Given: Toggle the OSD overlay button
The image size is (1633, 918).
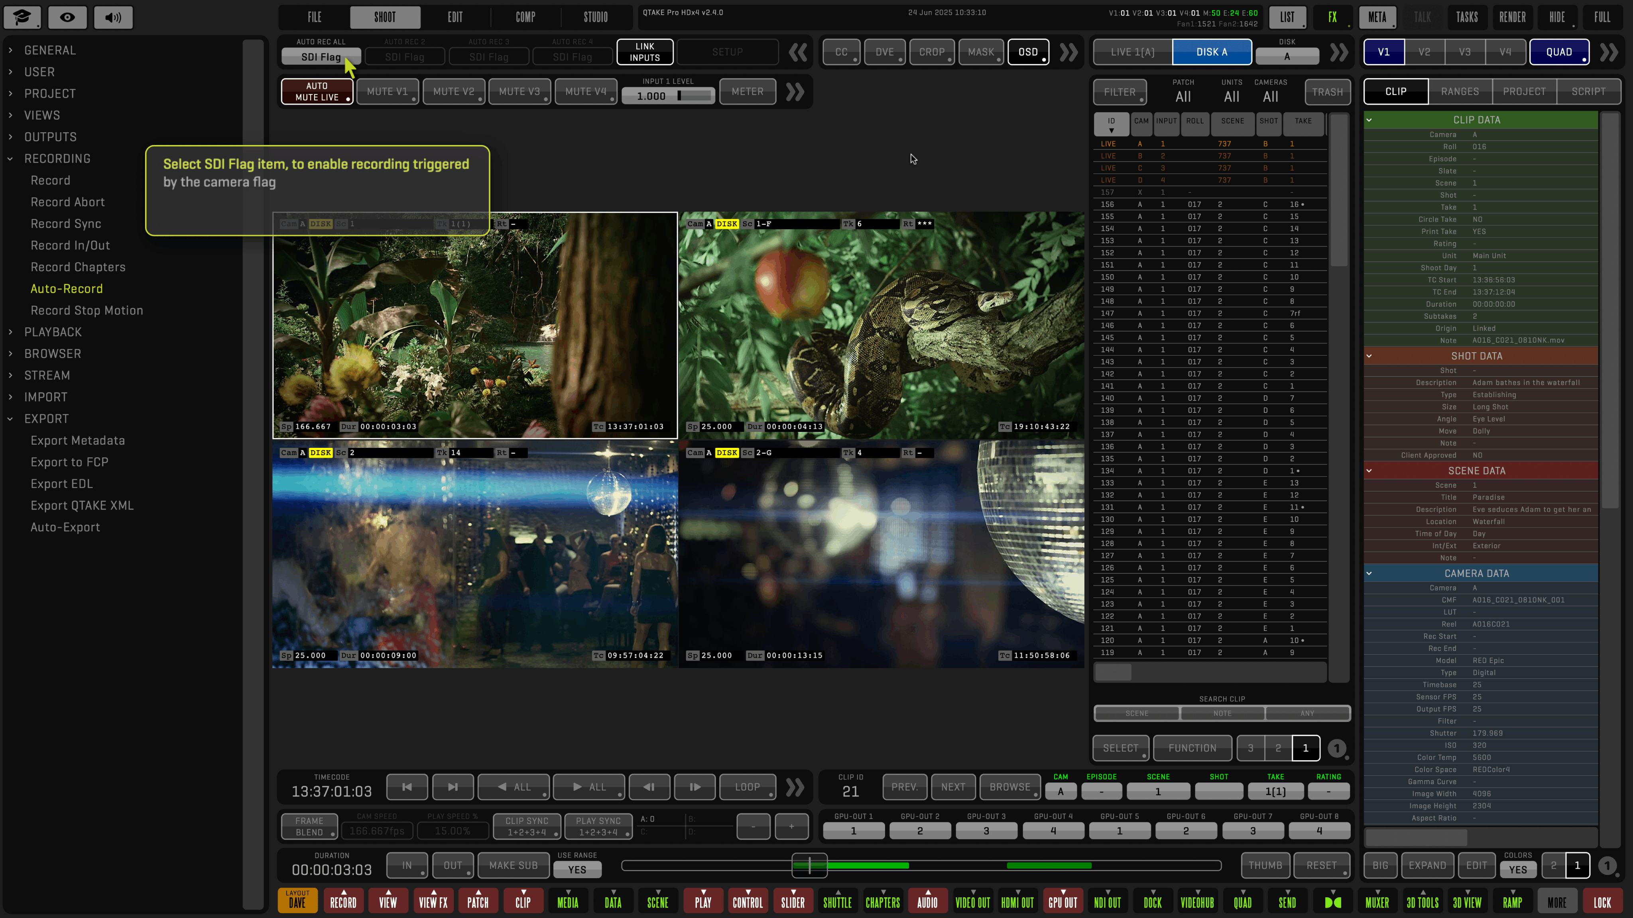Looking at the screenshot, I should tap(1027, 52).
